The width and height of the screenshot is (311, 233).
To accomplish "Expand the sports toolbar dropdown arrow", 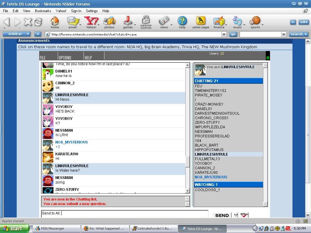I will 262,25.
